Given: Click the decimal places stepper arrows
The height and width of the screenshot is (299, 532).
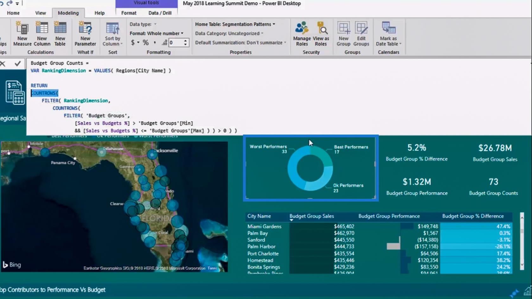Looking at the screenshot, I should (185, 42).
